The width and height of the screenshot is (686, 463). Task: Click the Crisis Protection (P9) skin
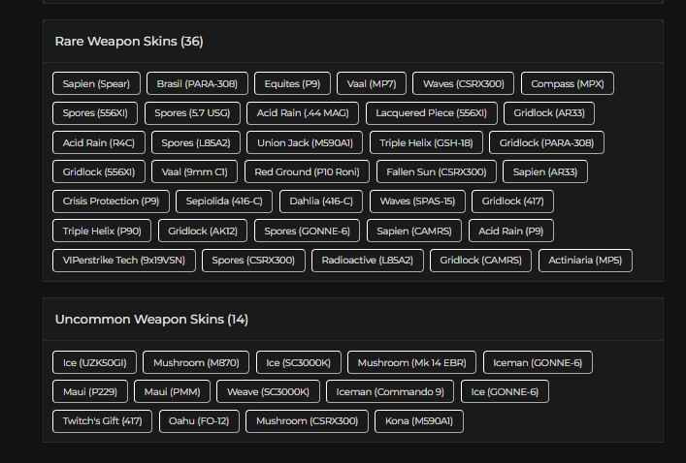pos(111,201)
